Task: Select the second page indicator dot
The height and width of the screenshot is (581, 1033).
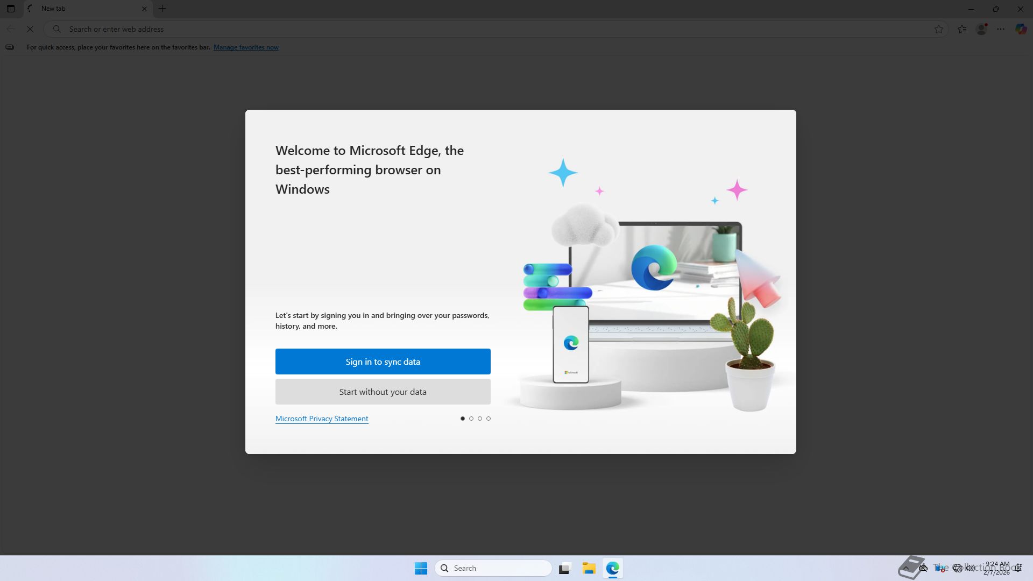Action: pyautogui.click(x=471, y=419)
